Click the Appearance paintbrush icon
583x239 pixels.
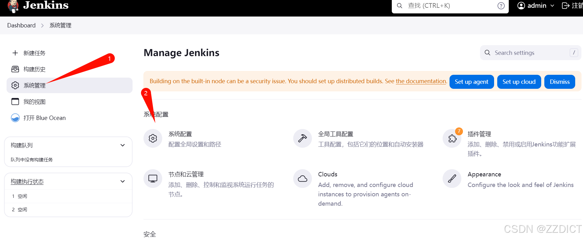[452, 179]
